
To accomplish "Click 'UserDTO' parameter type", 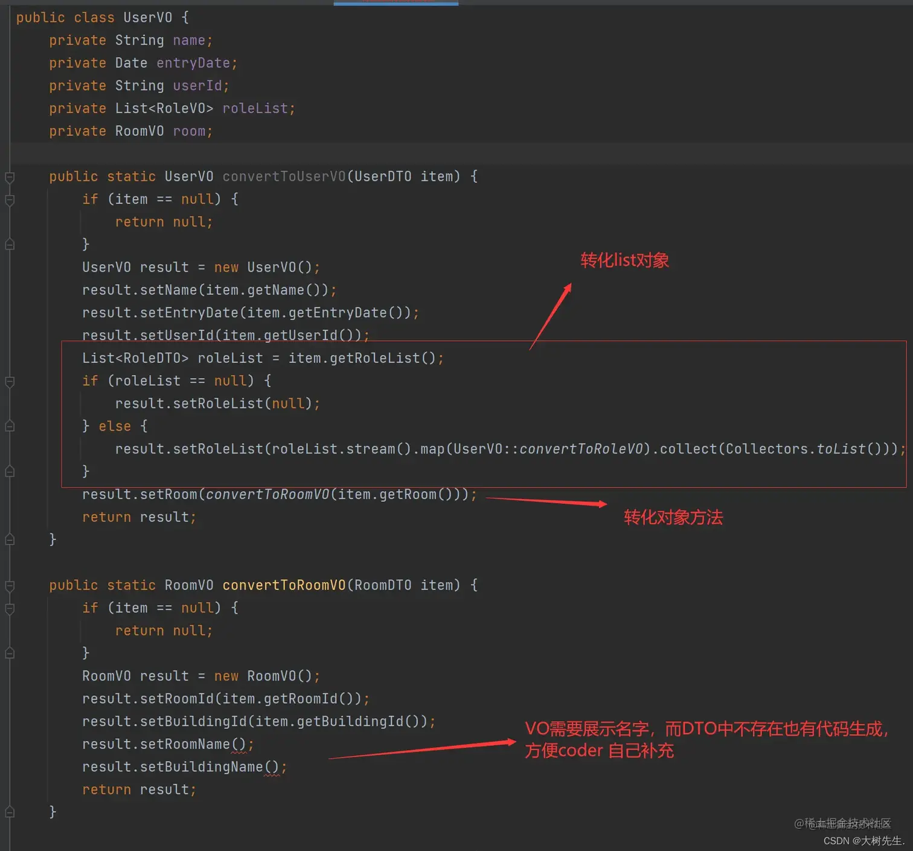I will tap(383, 176).
